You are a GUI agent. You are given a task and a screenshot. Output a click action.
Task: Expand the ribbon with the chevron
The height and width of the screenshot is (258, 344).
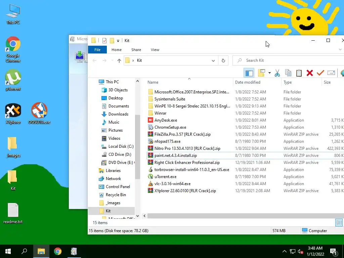340,50
